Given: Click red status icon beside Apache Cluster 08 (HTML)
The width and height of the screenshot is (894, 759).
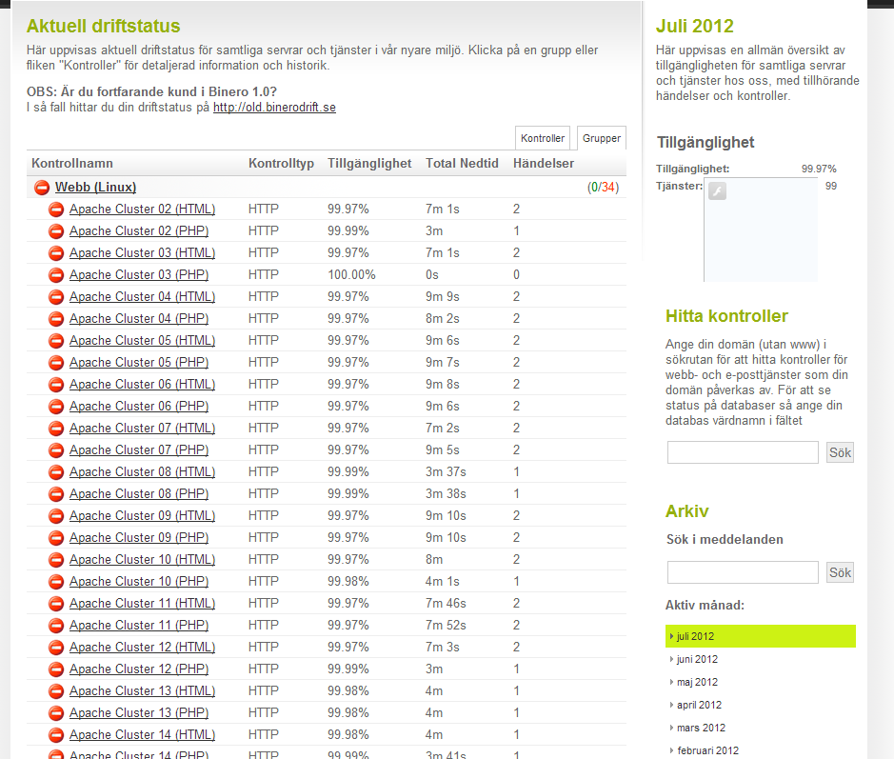Looking at the screenshot, I should pos(56,471).
